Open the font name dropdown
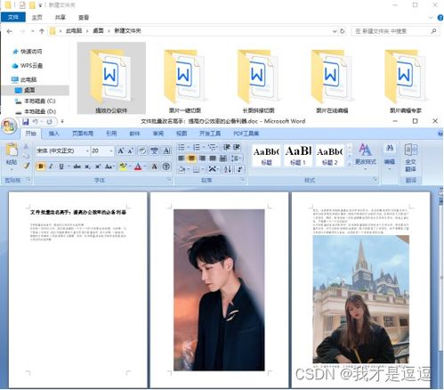 tap(62, 150)
